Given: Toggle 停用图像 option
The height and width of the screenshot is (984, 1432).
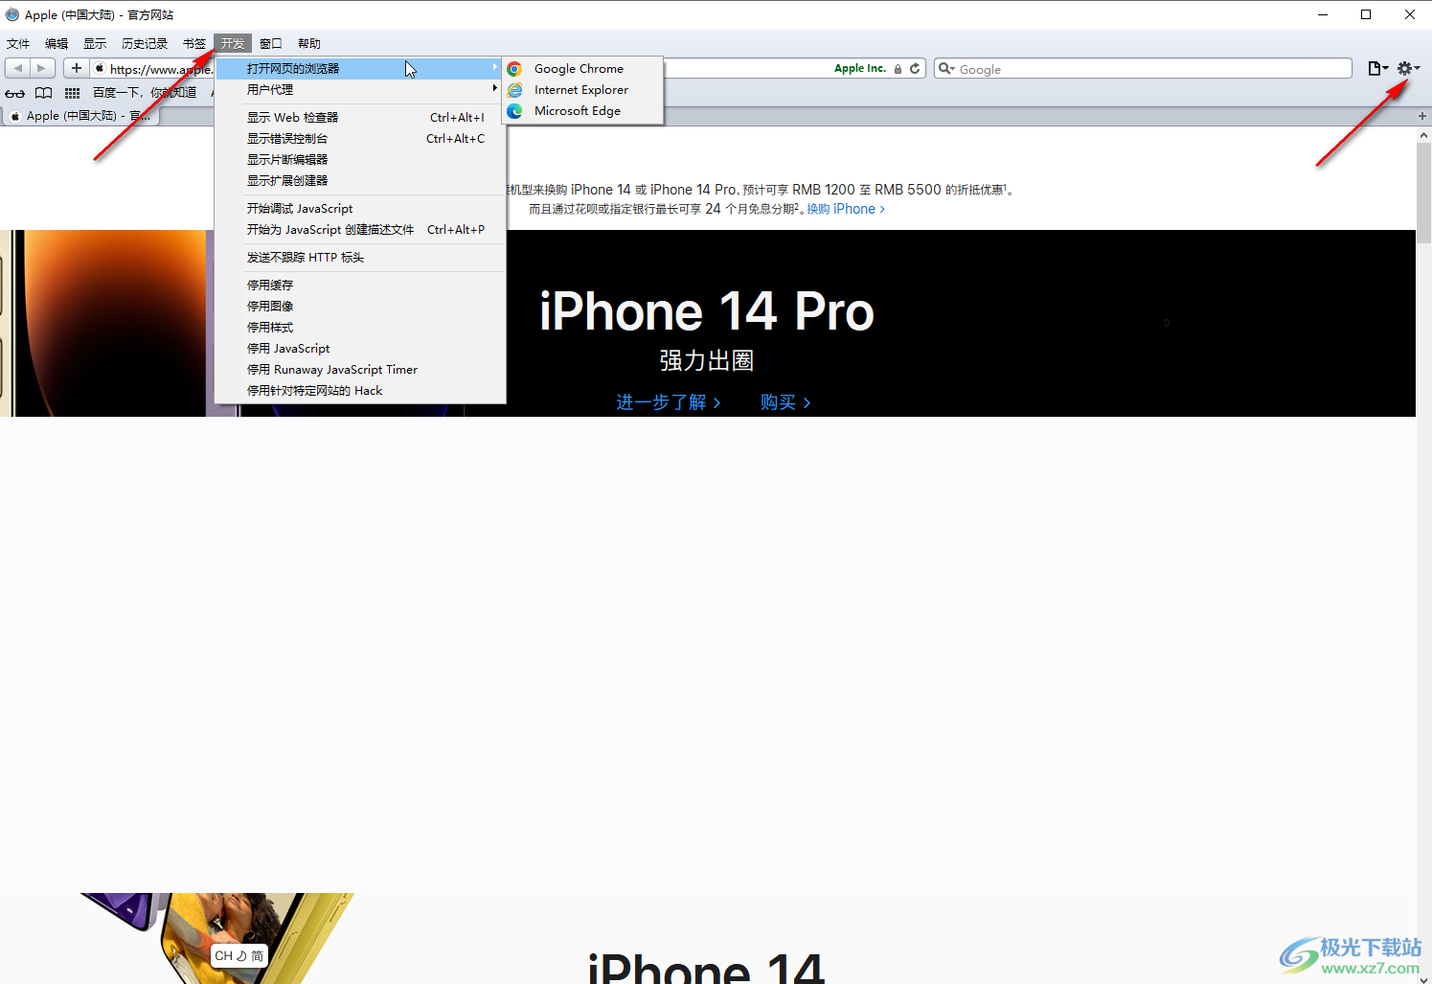Looking at the screenshot, I should pyautogui.click(x=359, y=307).
